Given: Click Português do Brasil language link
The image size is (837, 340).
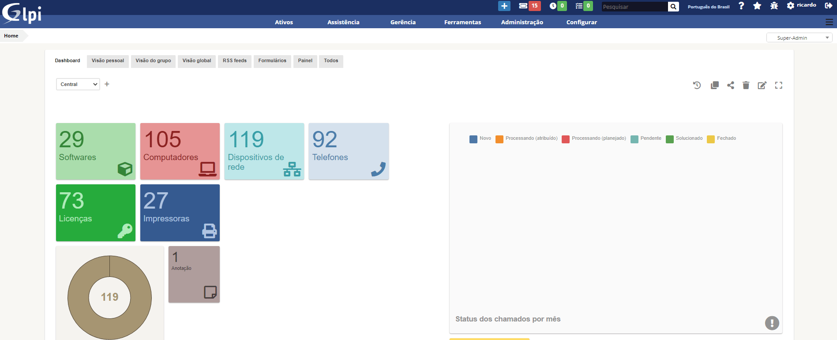Looking at the screenshot, I should point(708,7).
